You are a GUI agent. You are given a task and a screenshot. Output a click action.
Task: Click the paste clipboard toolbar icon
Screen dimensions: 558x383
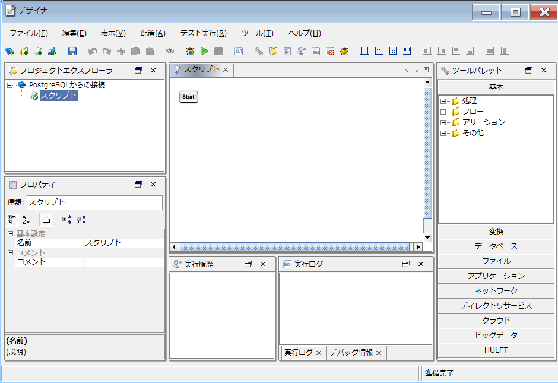[x=150, y=51]
